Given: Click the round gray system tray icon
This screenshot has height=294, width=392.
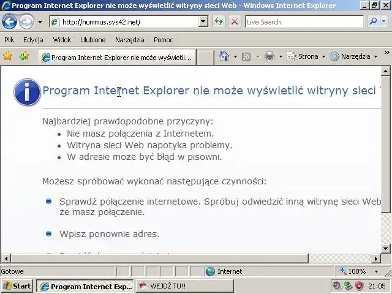Looking at the screenshot, I should click(x=337, y=286).
